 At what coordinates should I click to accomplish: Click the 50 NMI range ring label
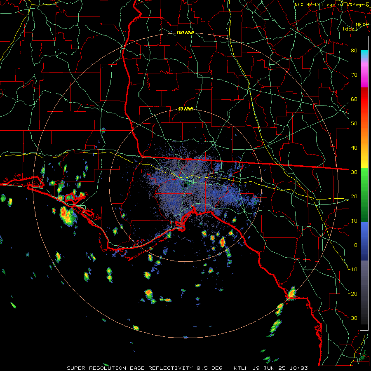pyautogui.click(x=185, y=109)
